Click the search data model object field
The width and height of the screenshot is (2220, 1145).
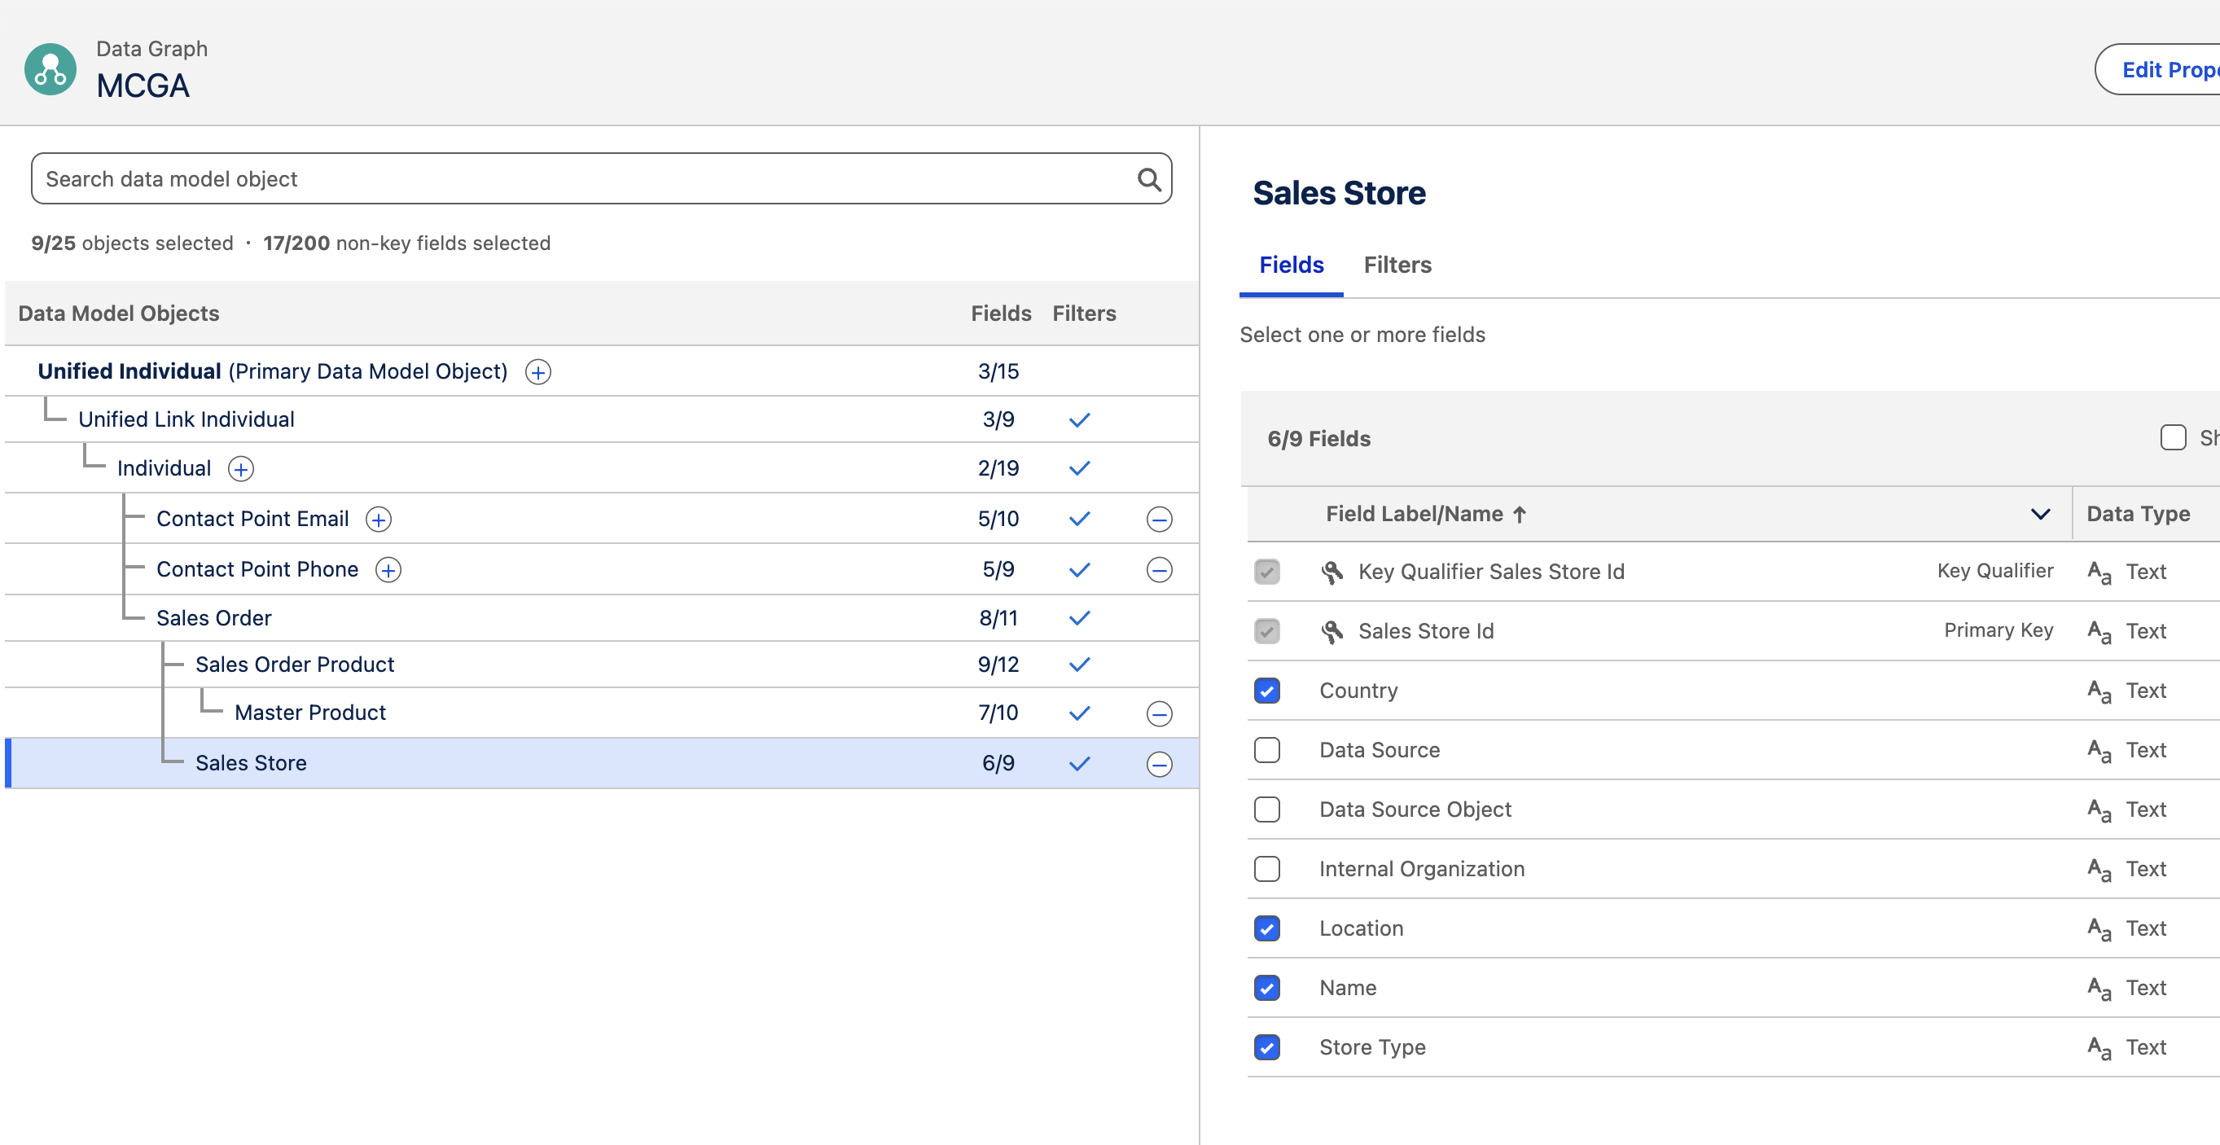click(517, 178)
